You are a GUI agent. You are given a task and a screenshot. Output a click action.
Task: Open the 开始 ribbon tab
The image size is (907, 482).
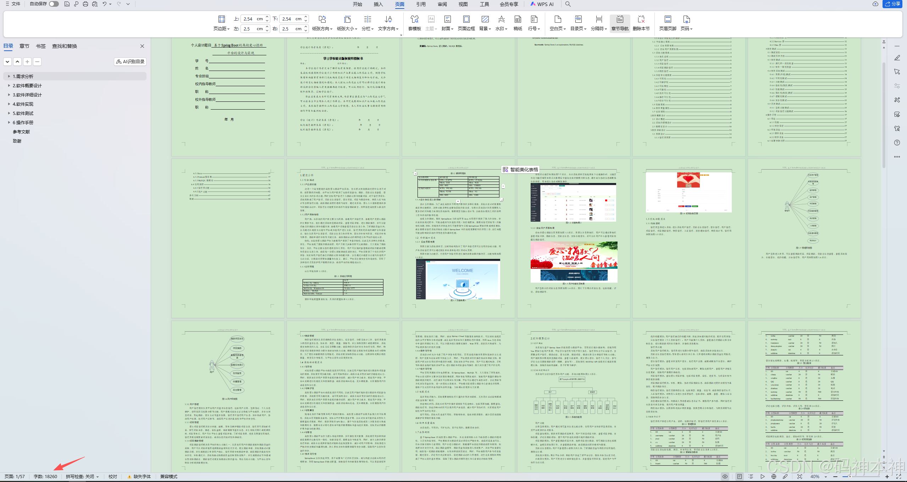[358, 4]
